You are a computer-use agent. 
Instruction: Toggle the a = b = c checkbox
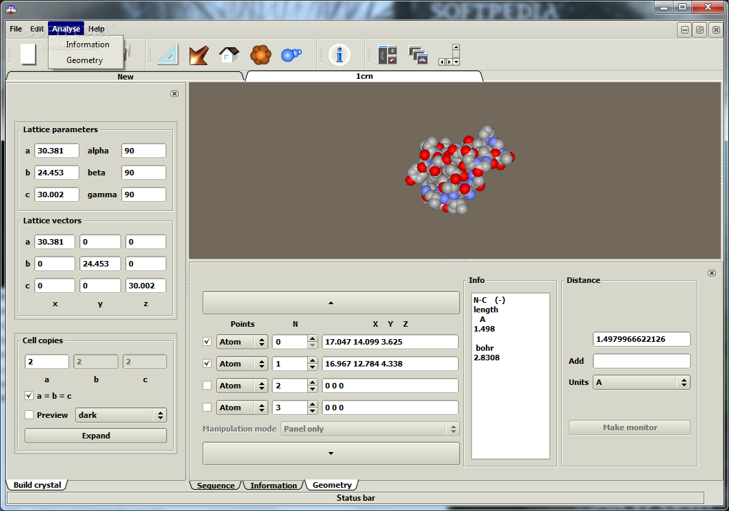[x=29, y=396]
